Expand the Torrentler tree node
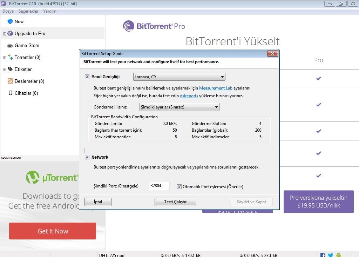 pos(5,58)
